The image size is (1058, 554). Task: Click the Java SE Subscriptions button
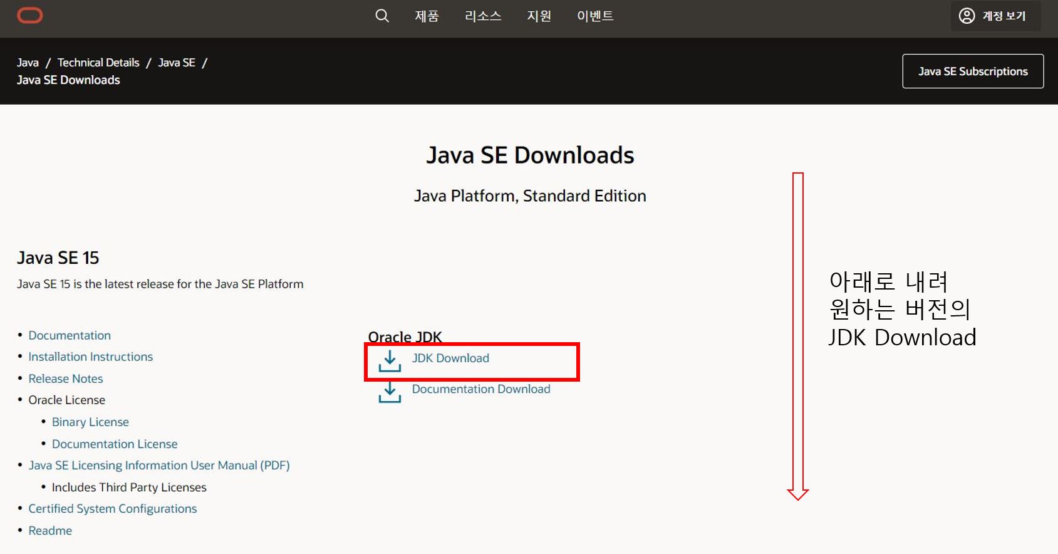point(973,71)
